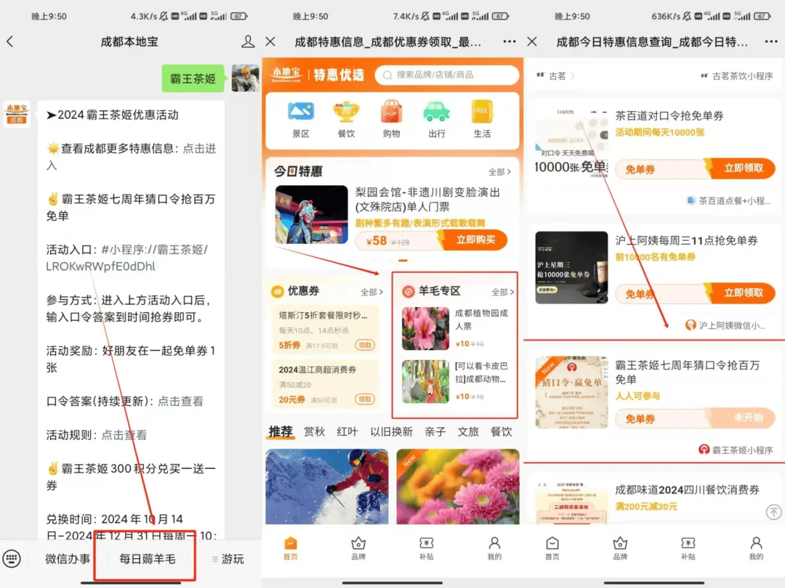Tap the green 霸王茶姬 message bubble
This screenshot has height=588, width=785.
pyautogui.click(x=193, y=78)
